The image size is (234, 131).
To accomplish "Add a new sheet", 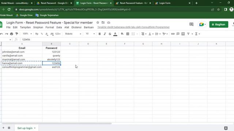I will pyautogui.click(x=3, y=128).
